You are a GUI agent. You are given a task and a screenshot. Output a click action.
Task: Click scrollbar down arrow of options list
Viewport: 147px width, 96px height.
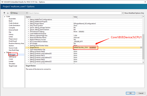click(143, 62)
